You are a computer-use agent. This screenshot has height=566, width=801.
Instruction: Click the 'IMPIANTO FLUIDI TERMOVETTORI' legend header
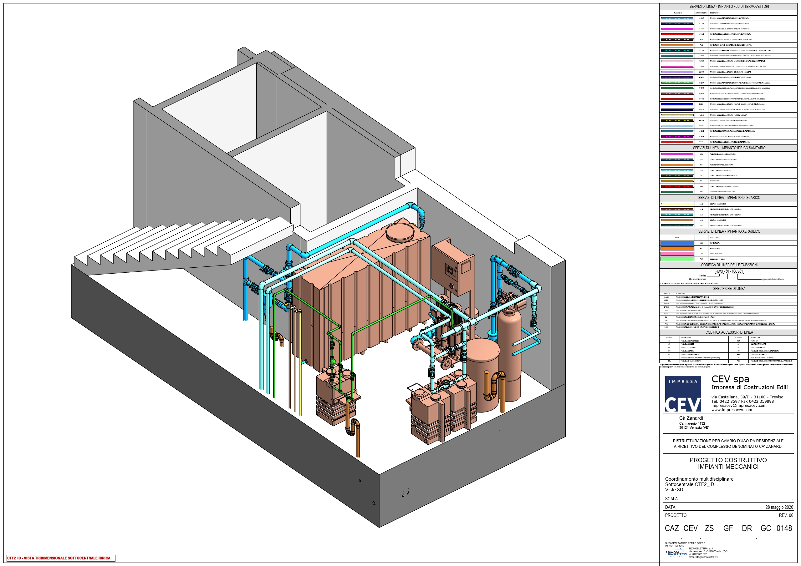(729, 7)
